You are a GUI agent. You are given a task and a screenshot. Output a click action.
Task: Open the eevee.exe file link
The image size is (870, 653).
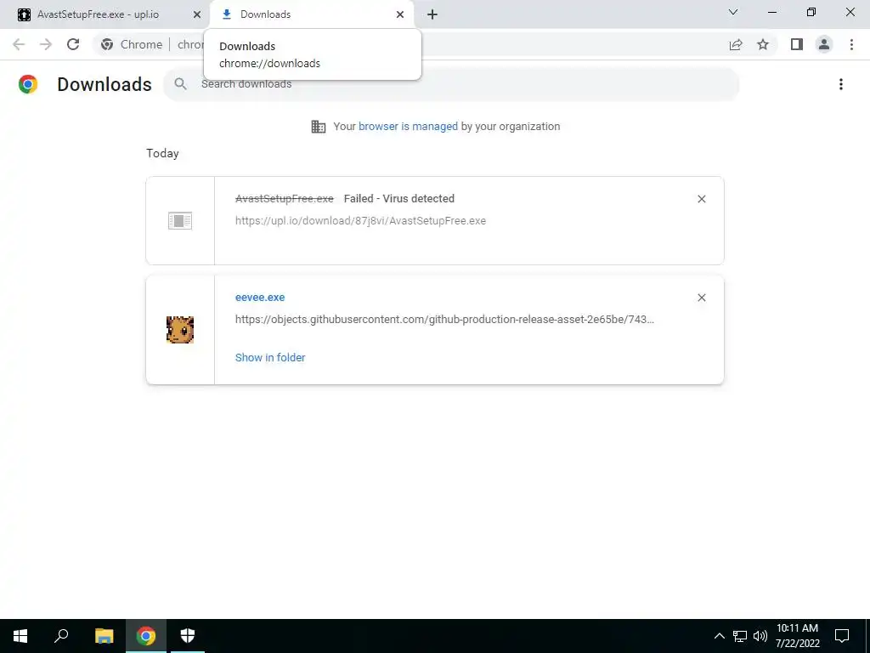[260, 298]
